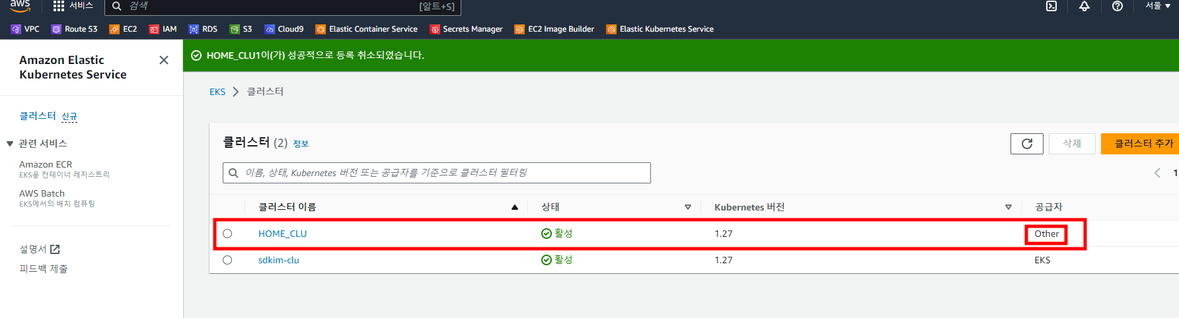Open the HOME_CLU cluster
The image size is (1179, 318).
tap(282, 234)
